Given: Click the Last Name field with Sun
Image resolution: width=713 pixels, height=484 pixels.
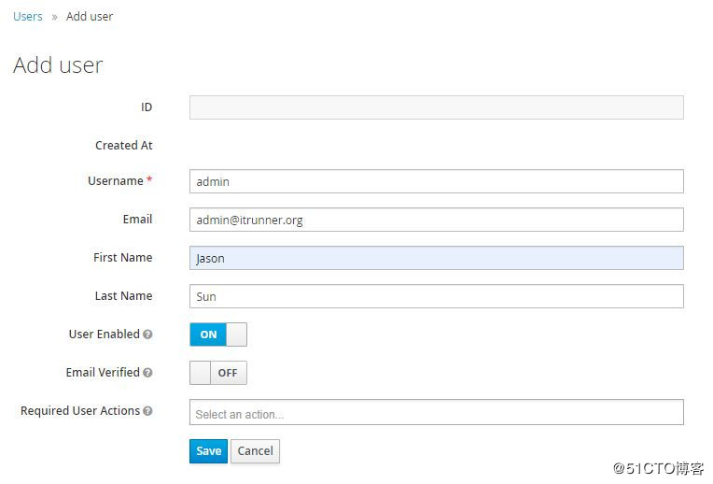Looking at the screenshot, I should (x=436, y=296).
